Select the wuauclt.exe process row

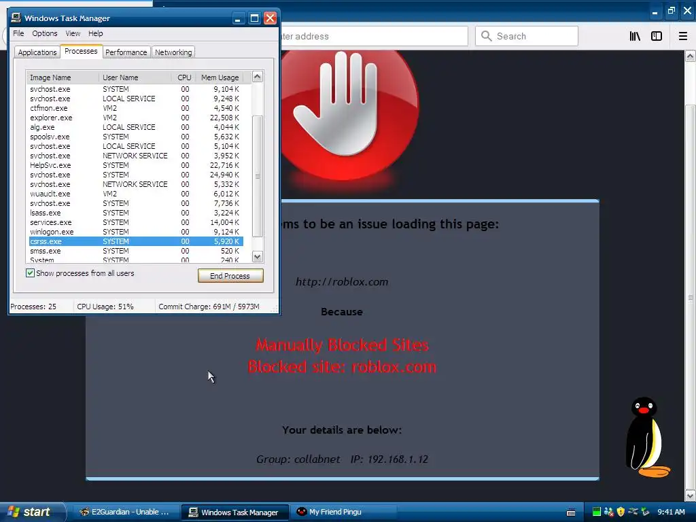pyautogui.click(x=136, y=194)
